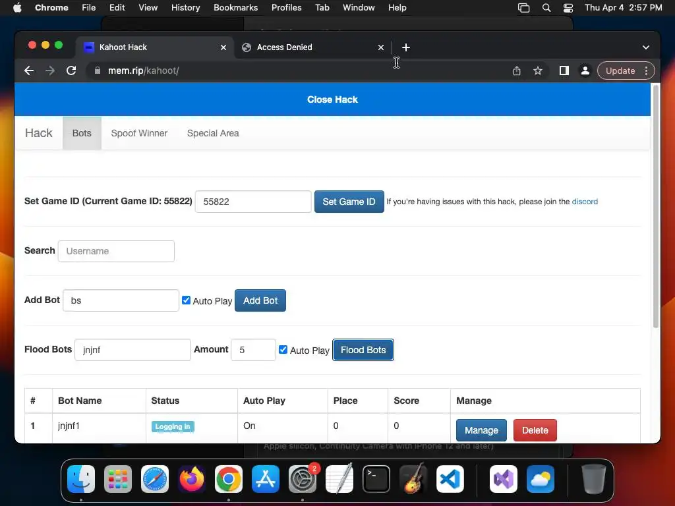The height and width of the screenshot is (506, 675).
Task: Open the View menu
Action: (x=148, y=8)
